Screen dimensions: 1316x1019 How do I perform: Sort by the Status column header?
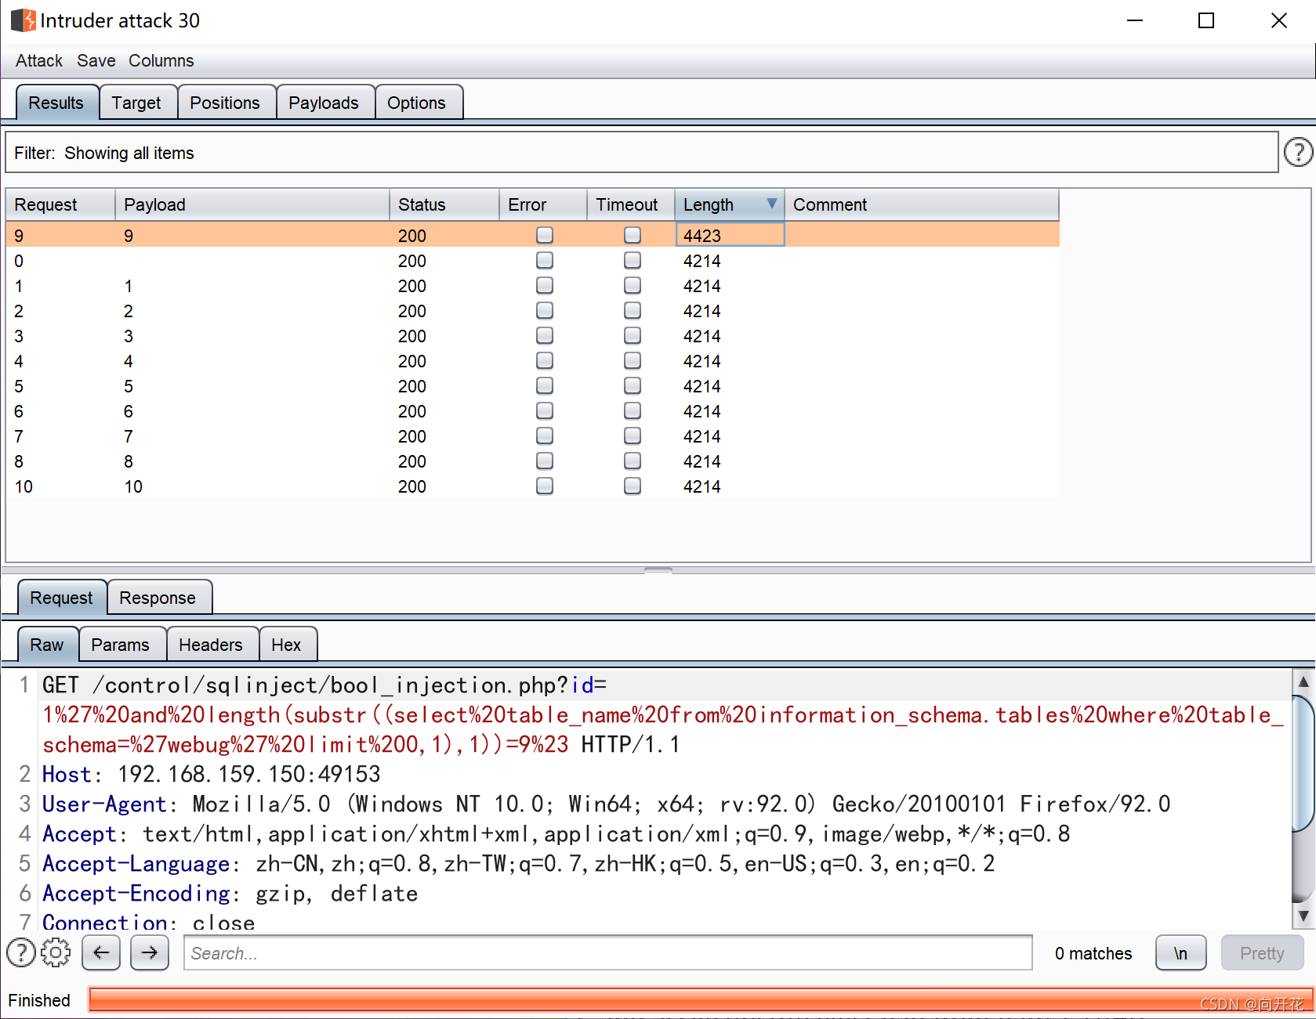click(x=444, y=204)
